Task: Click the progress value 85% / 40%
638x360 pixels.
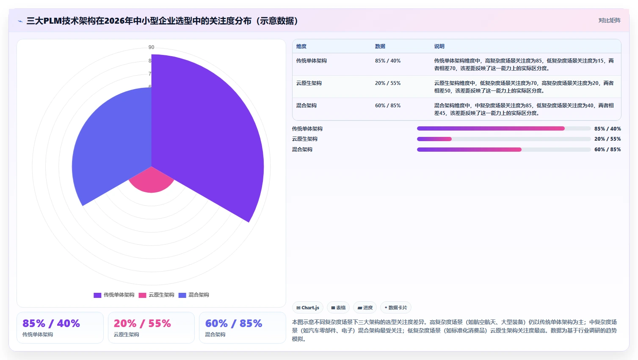Action: point(608,129)
